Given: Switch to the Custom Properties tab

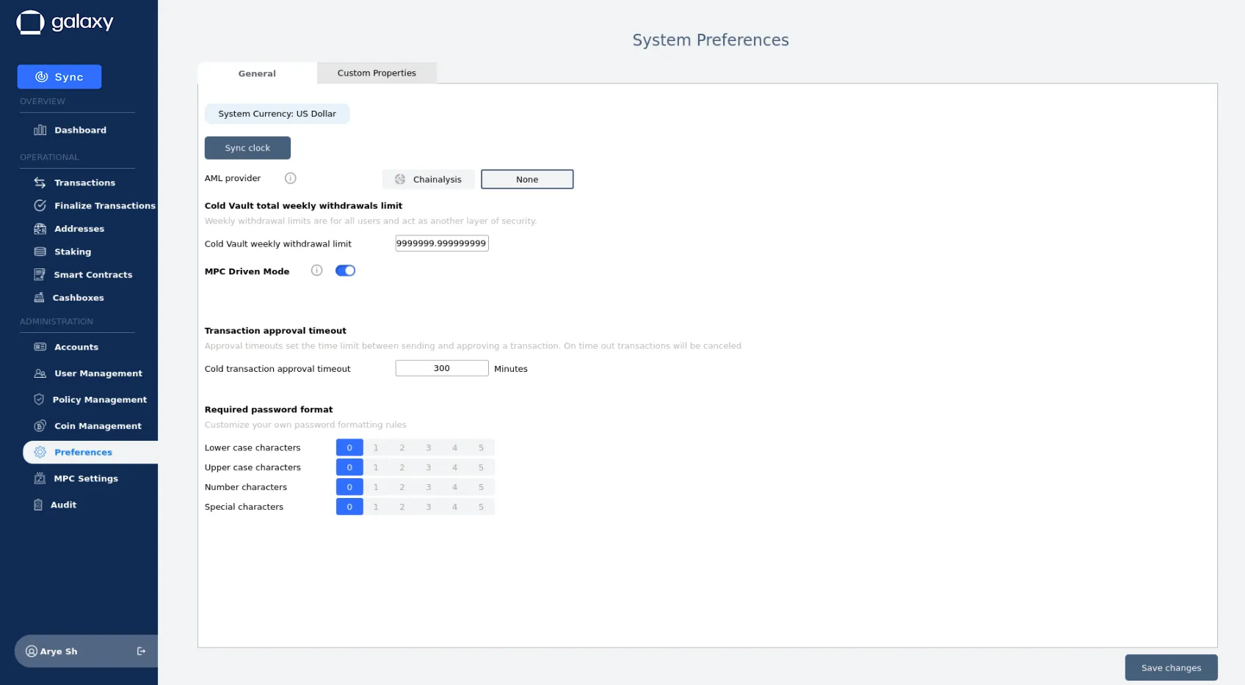Looking at the screenshot, I should (377, 73).
